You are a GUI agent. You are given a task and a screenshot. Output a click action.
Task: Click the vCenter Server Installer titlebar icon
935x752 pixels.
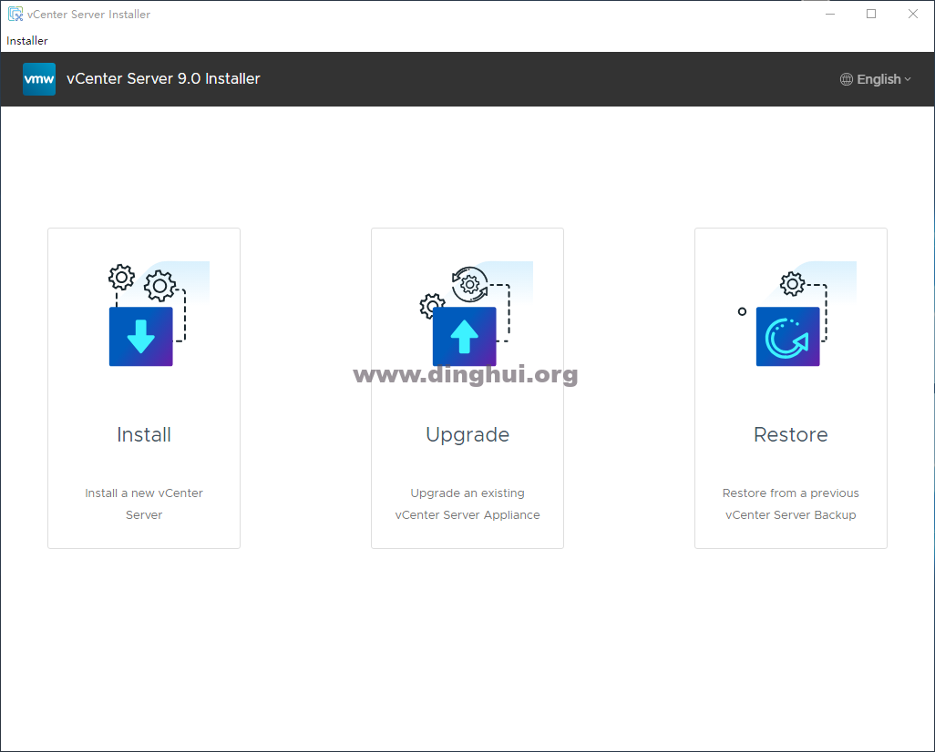(15, 14)
